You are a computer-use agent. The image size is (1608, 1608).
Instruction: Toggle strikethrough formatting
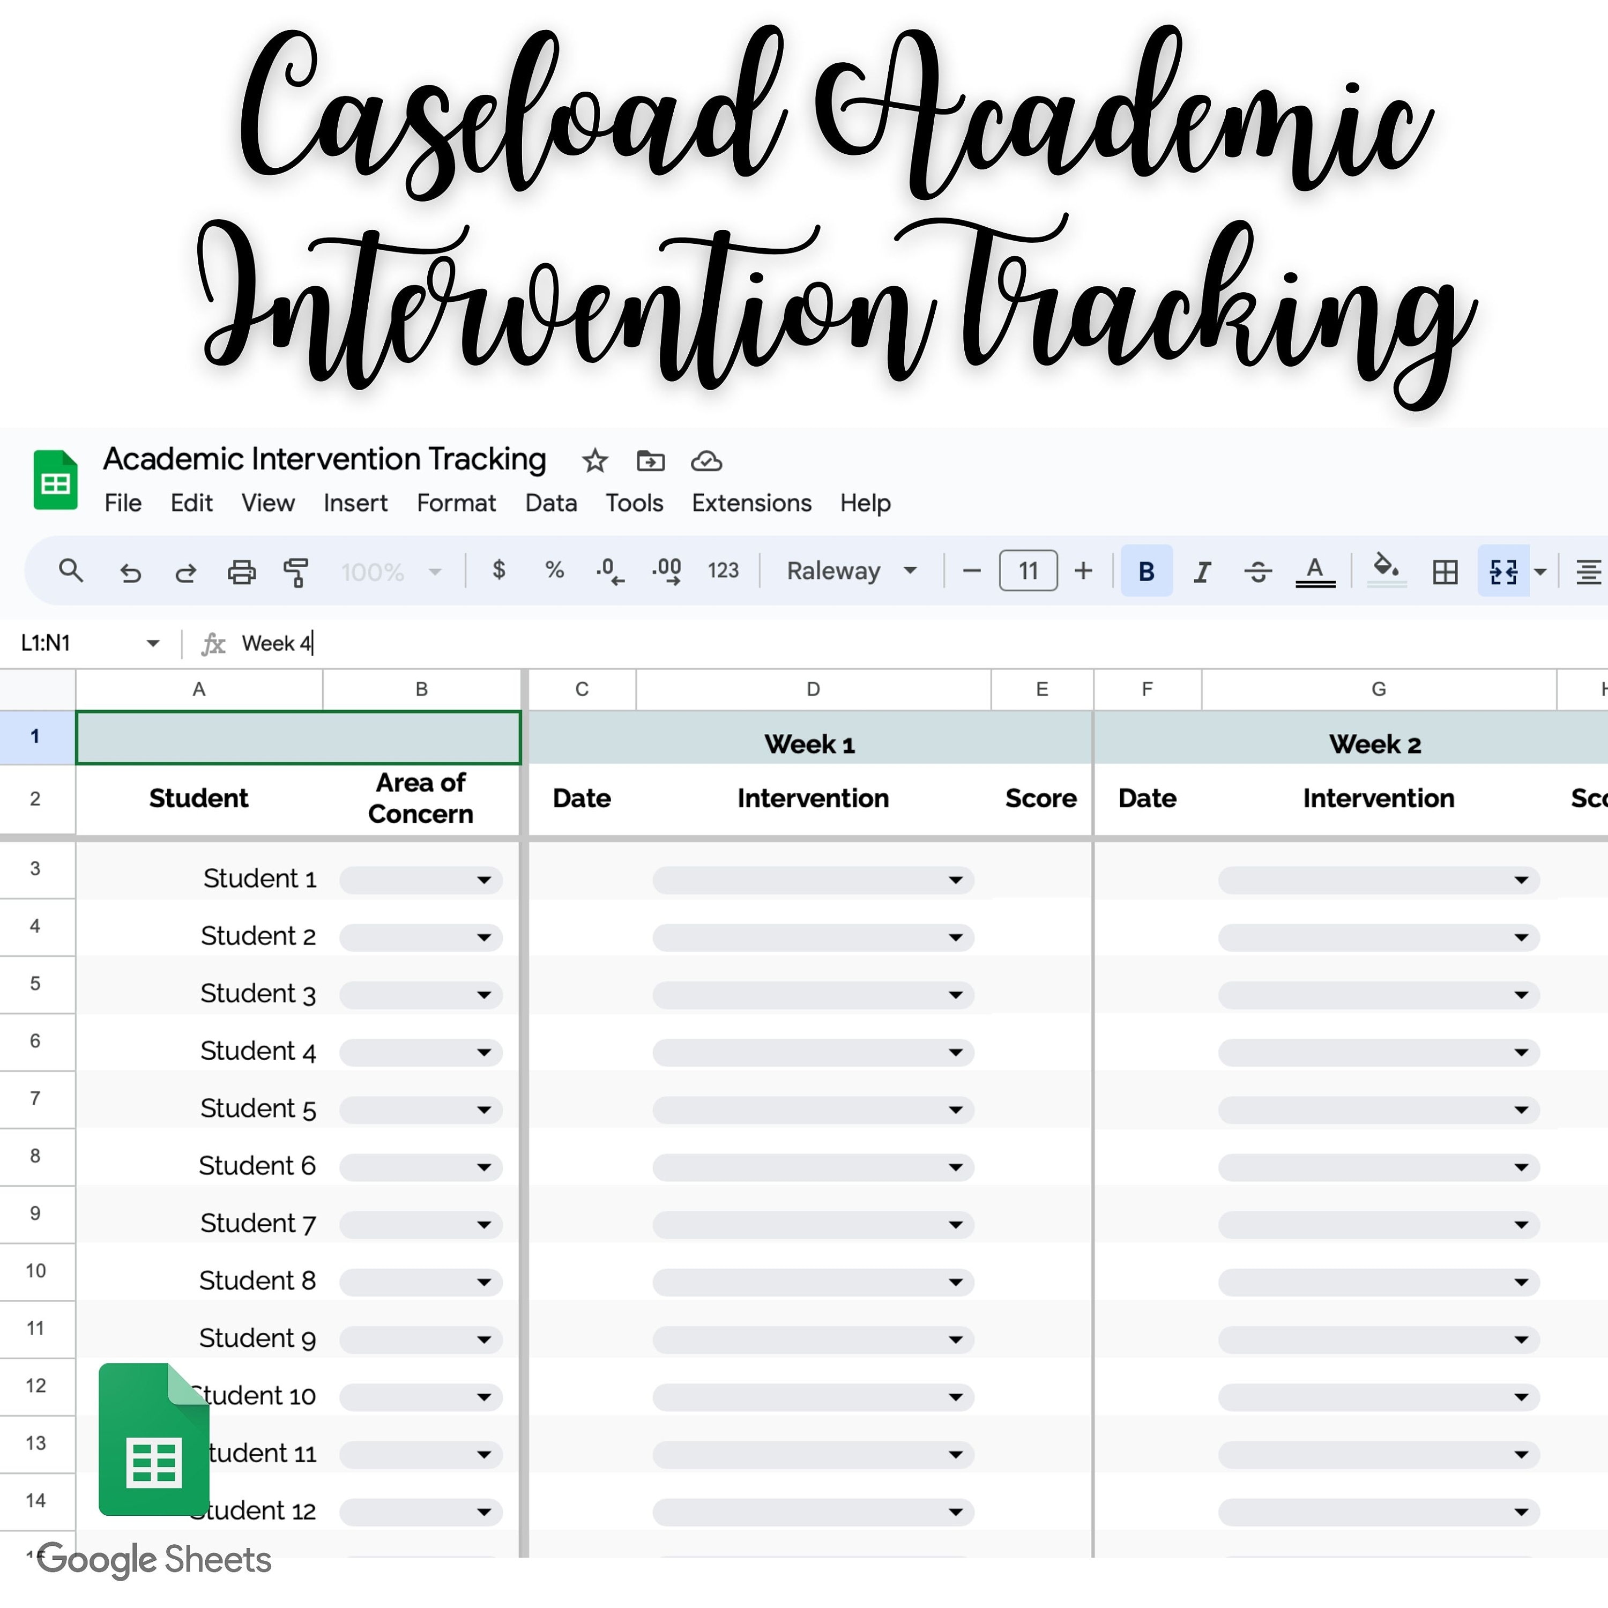[x=1257, y=571]
